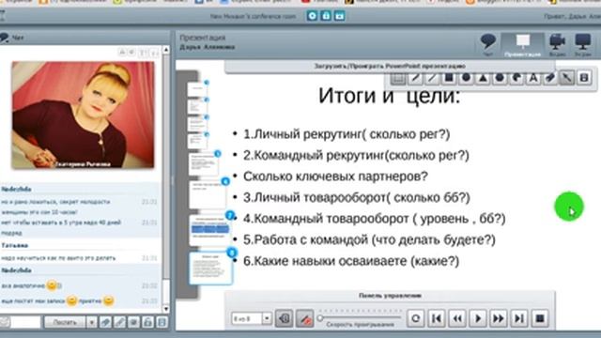This screenshot has height=338, width=601.
Task: Click the slide title 'Итоги и цели:'
Action: (x=389, y=96)
